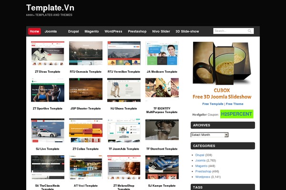Open the ZT Colias Template thumbnail

coord(86,130)
